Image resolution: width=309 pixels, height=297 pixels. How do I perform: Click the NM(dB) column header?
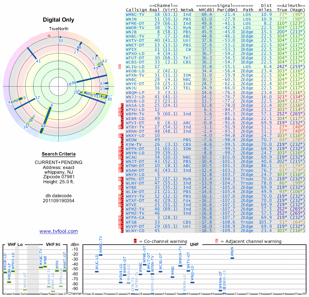[x=207, y=10]
